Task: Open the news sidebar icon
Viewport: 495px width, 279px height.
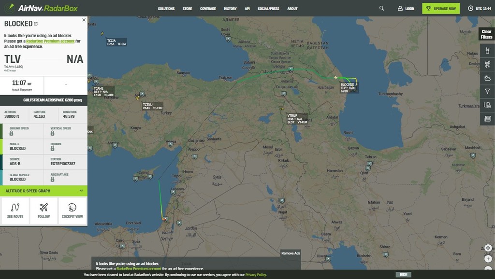Action: tap(487, 119)
